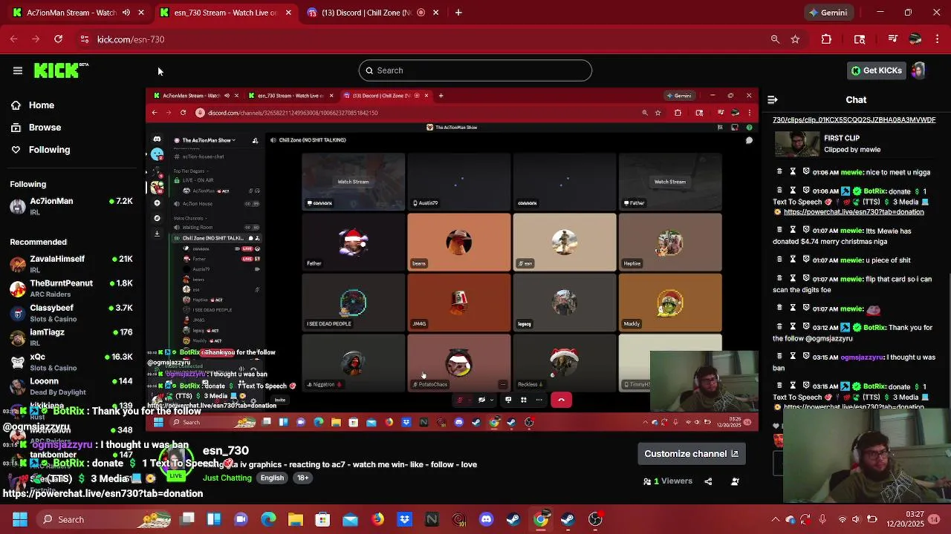Image resolution: width=951 pixels, height=534 pixels.
Task: Open recommended channel xQc
Action: (71, 362)
